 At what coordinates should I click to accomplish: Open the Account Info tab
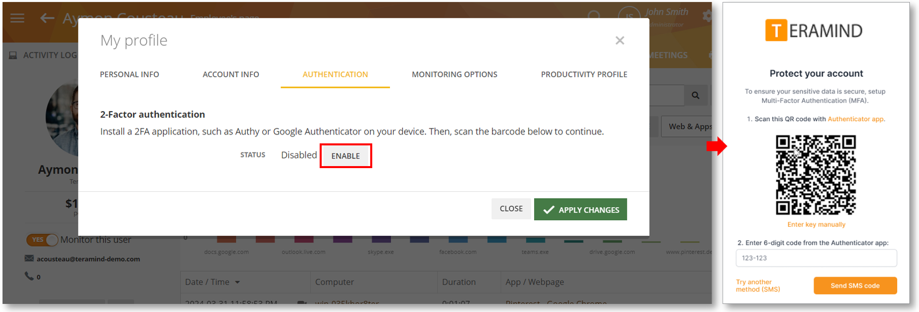tap(231, 74)
